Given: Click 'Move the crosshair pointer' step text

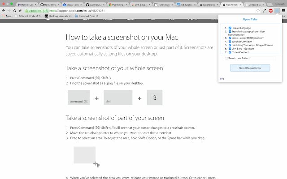Looking at the screenshot, I should coord(121,133).
